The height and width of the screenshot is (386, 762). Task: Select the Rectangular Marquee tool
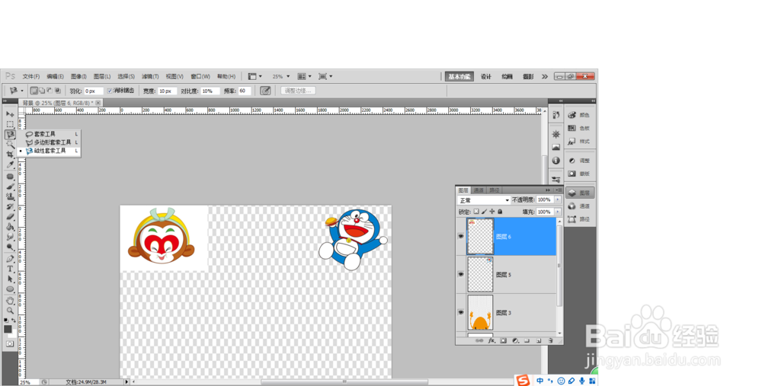[10, 124]
